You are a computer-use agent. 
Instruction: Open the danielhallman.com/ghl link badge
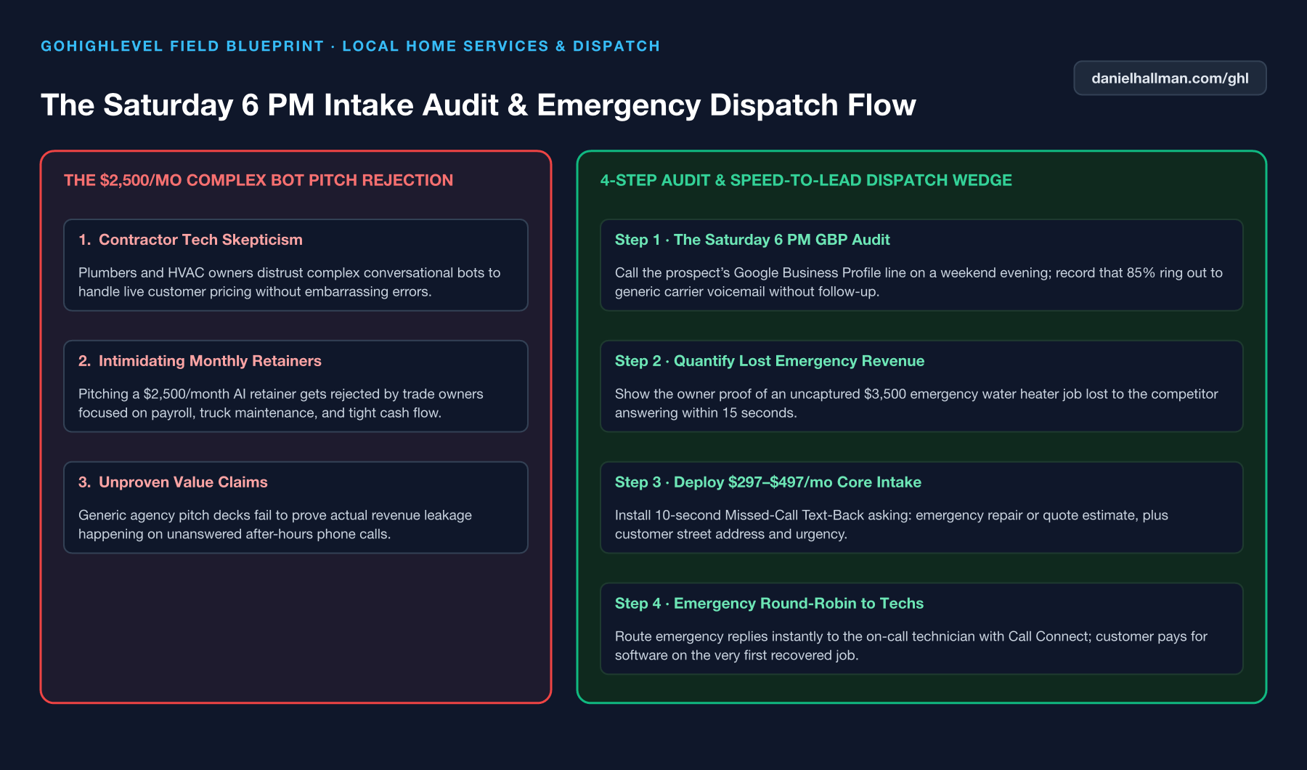[x=1170, y=78]
